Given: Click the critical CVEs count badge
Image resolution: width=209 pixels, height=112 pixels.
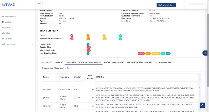Looking at the screenshot, I should click(x=72, y=36).
